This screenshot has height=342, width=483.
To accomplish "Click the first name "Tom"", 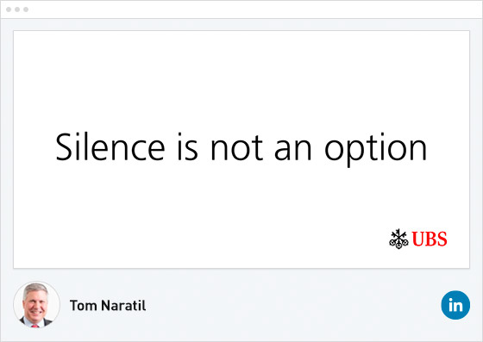I will coord(83,306).
